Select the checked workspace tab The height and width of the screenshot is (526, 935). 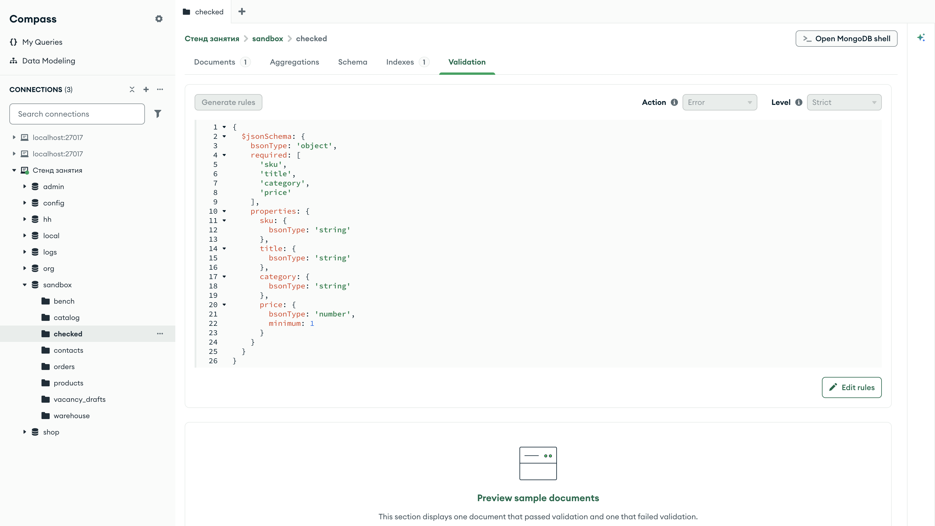(x=203, y=12)
